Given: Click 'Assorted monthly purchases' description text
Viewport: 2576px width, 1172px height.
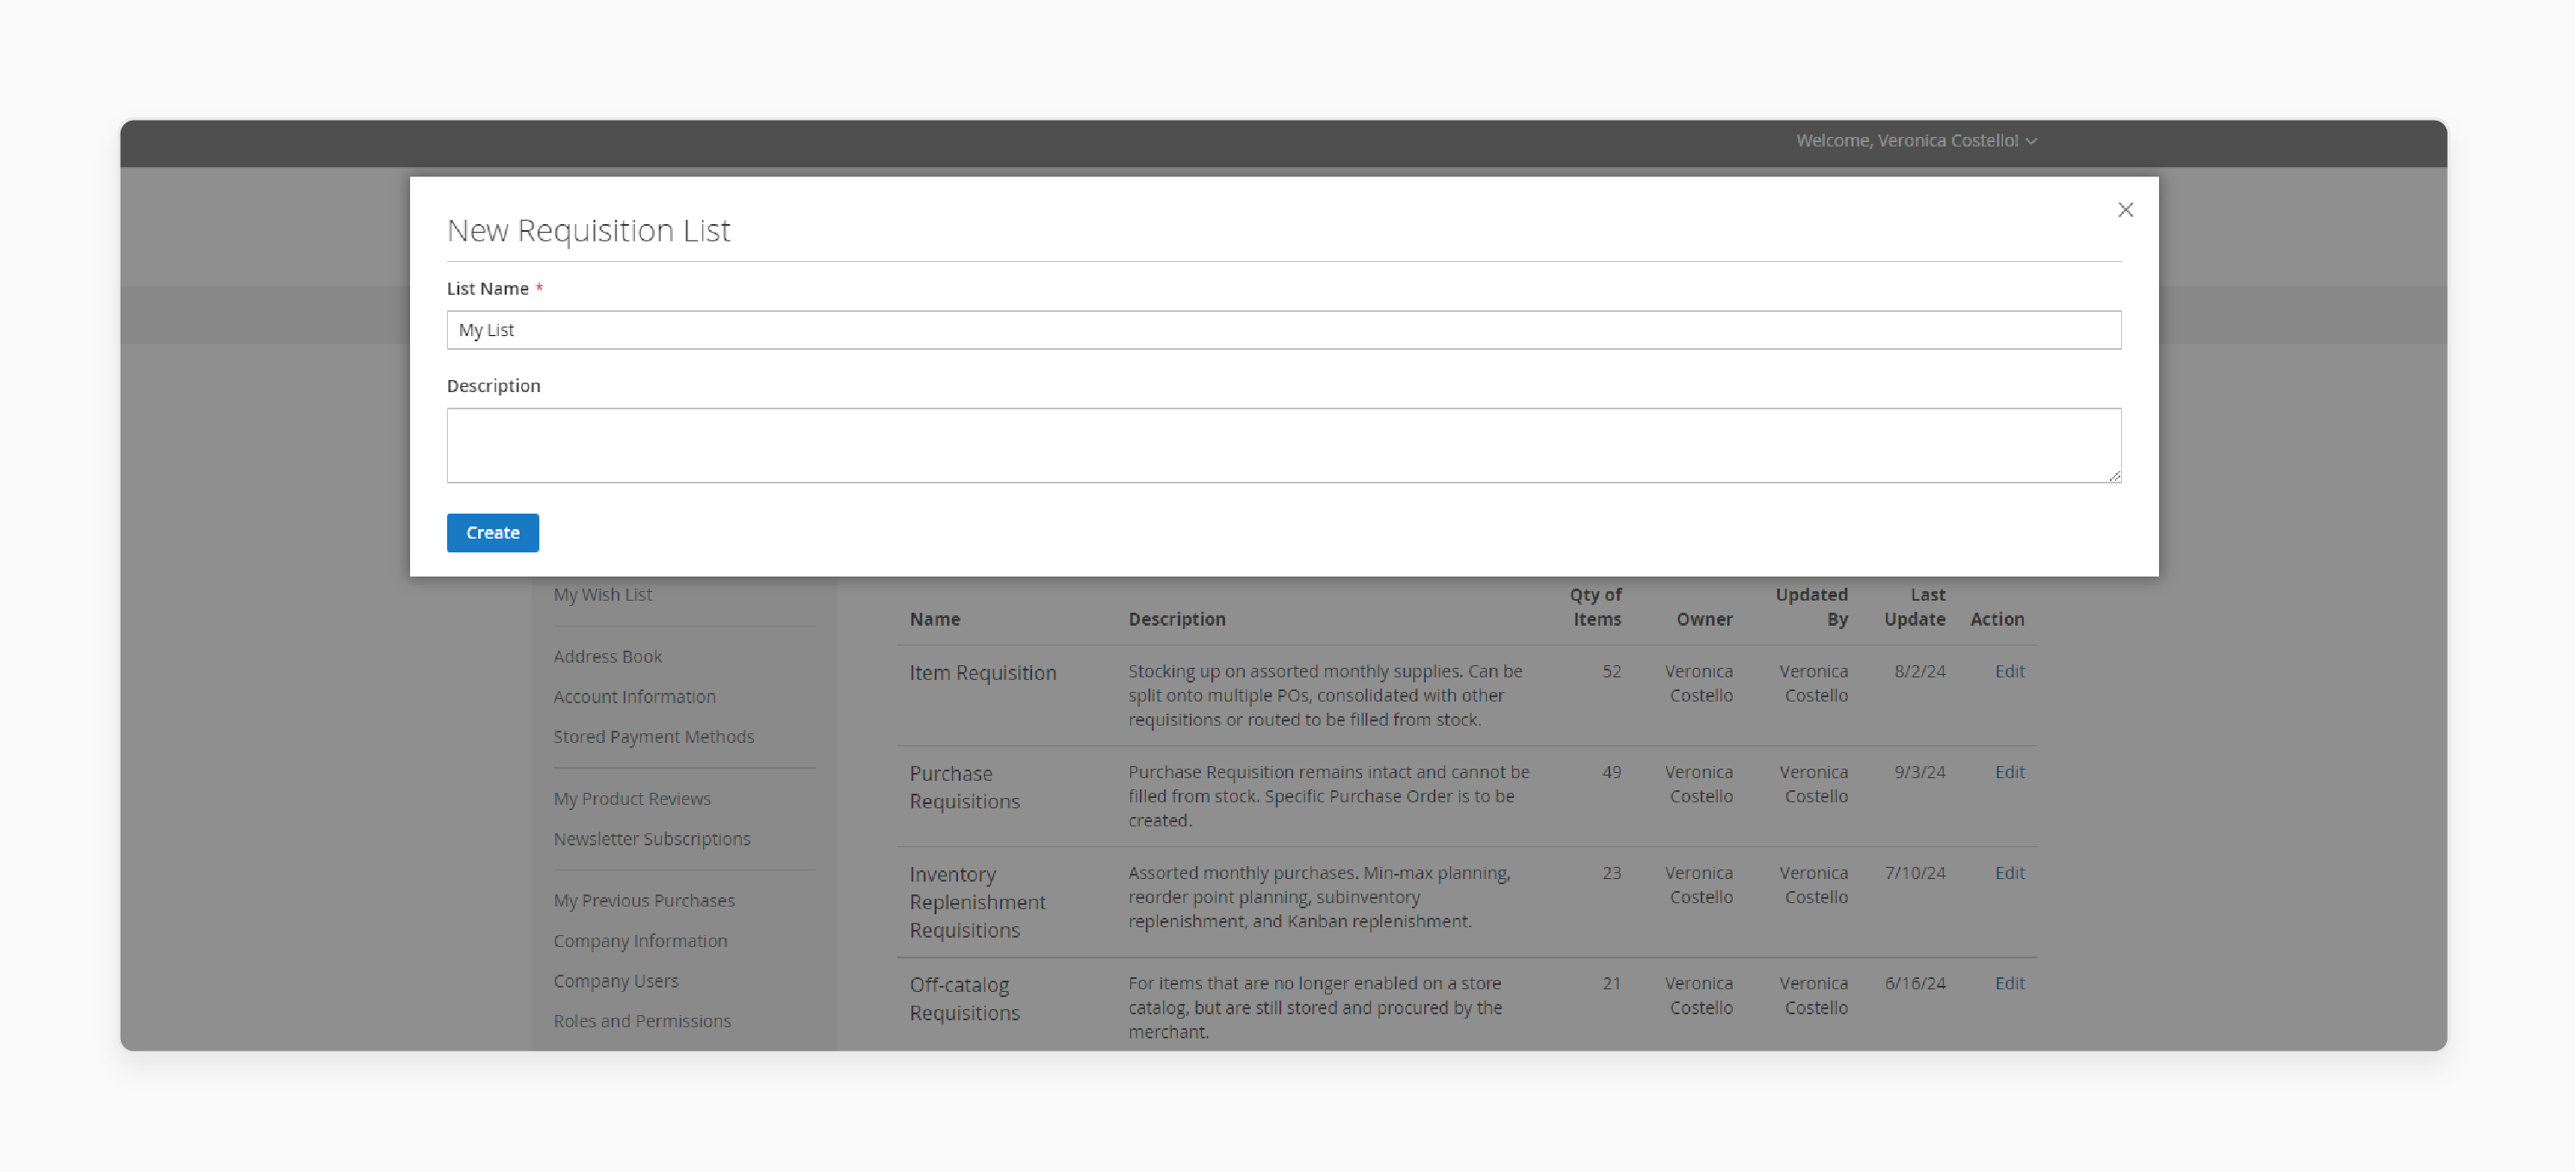Looking at the screenshot, I should 1319,896.
